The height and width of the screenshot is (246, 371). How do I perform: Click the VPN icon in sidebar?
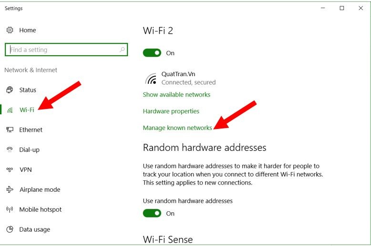pyautogui.click(x=10, y=170)
